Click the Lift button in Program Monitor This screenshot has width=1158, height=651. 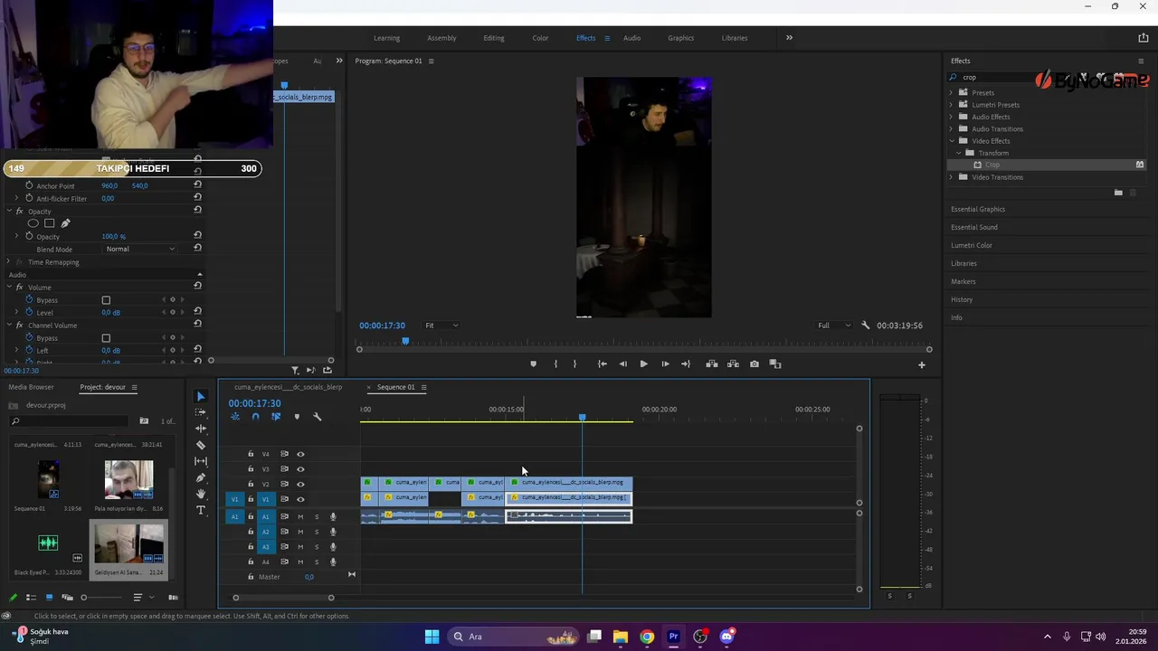(x=712, y=364)
